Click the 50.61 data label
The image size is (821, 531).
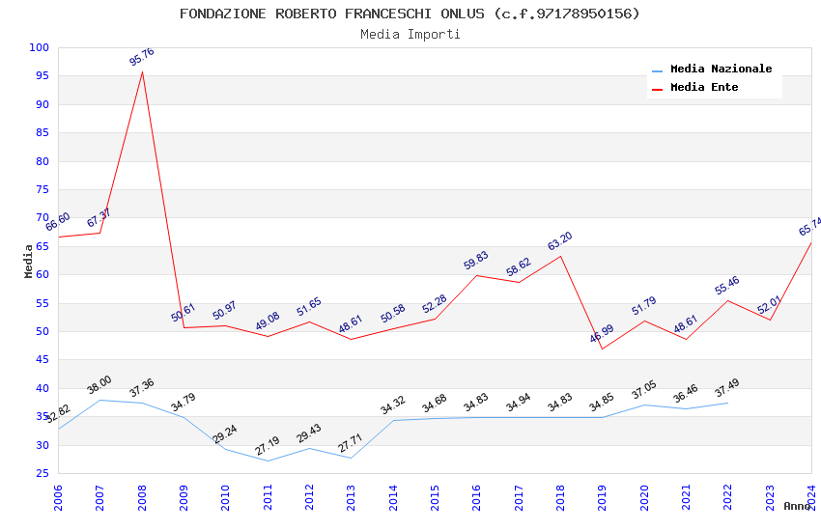[x=184, y=313]
